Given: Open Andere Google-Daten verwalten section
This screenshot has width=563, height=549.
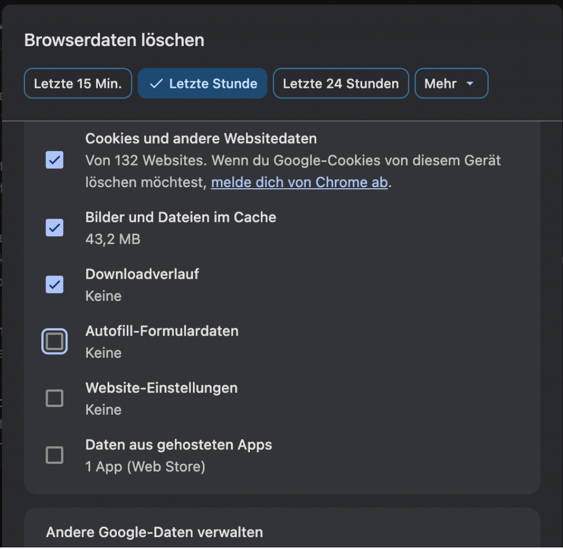Looking at the screenshot, I should [x=154, y=532].
